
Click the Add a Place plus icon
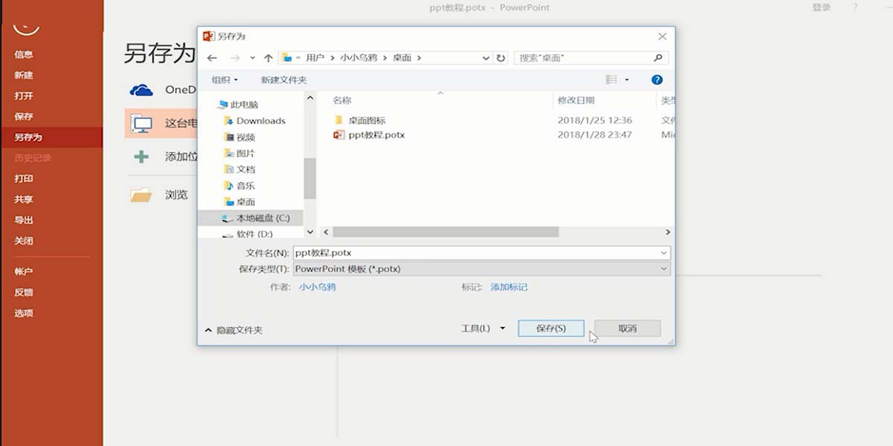(141, 157)
